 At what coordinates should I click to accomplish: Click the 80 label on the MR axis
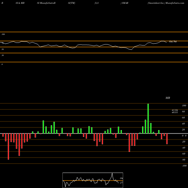coord(183,112)
